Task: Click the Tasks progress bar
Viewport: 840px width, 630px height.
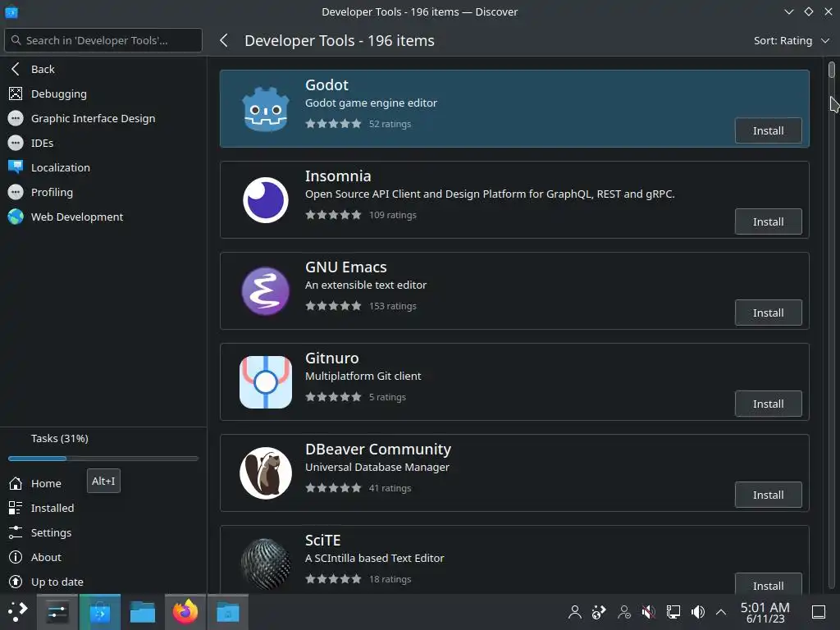Action: pyautogui.click(x=103, y=459)
